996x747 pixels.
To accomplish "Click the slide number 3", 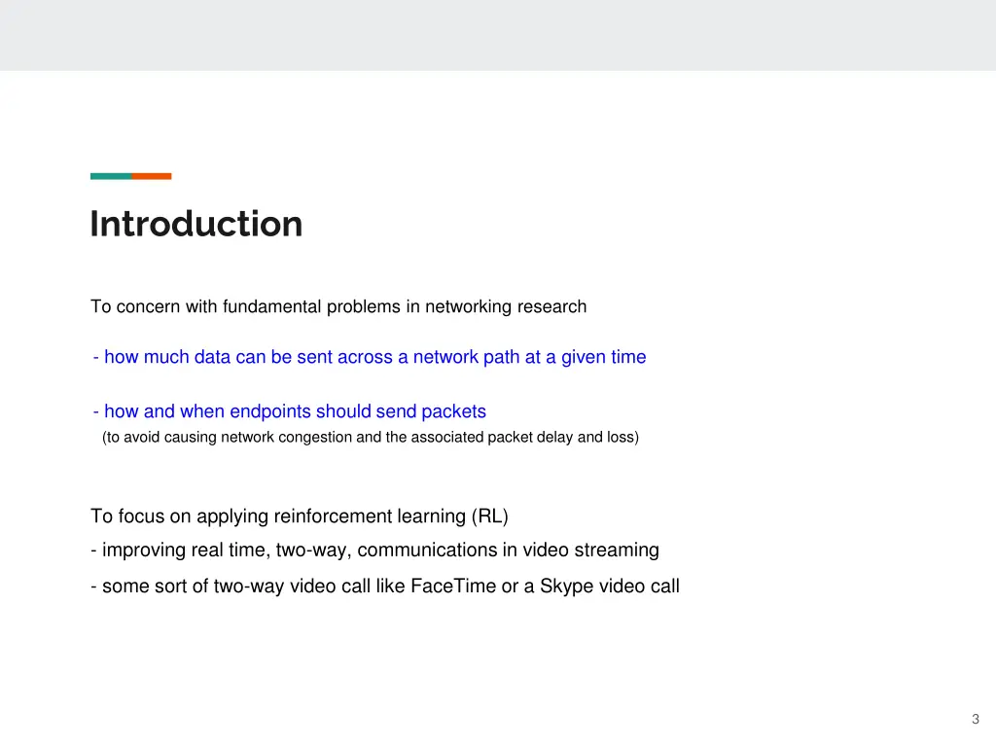I will 976,719.
